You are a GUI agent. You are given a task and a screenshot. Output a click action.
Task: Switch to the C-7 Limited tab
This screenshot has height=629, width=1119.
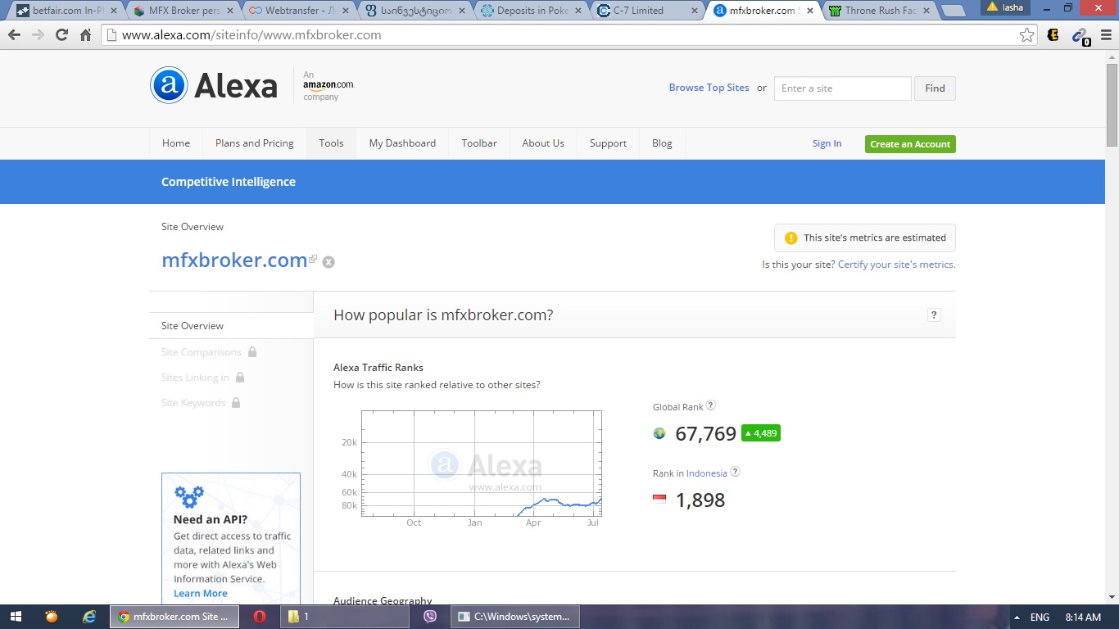tap(649, 11)
